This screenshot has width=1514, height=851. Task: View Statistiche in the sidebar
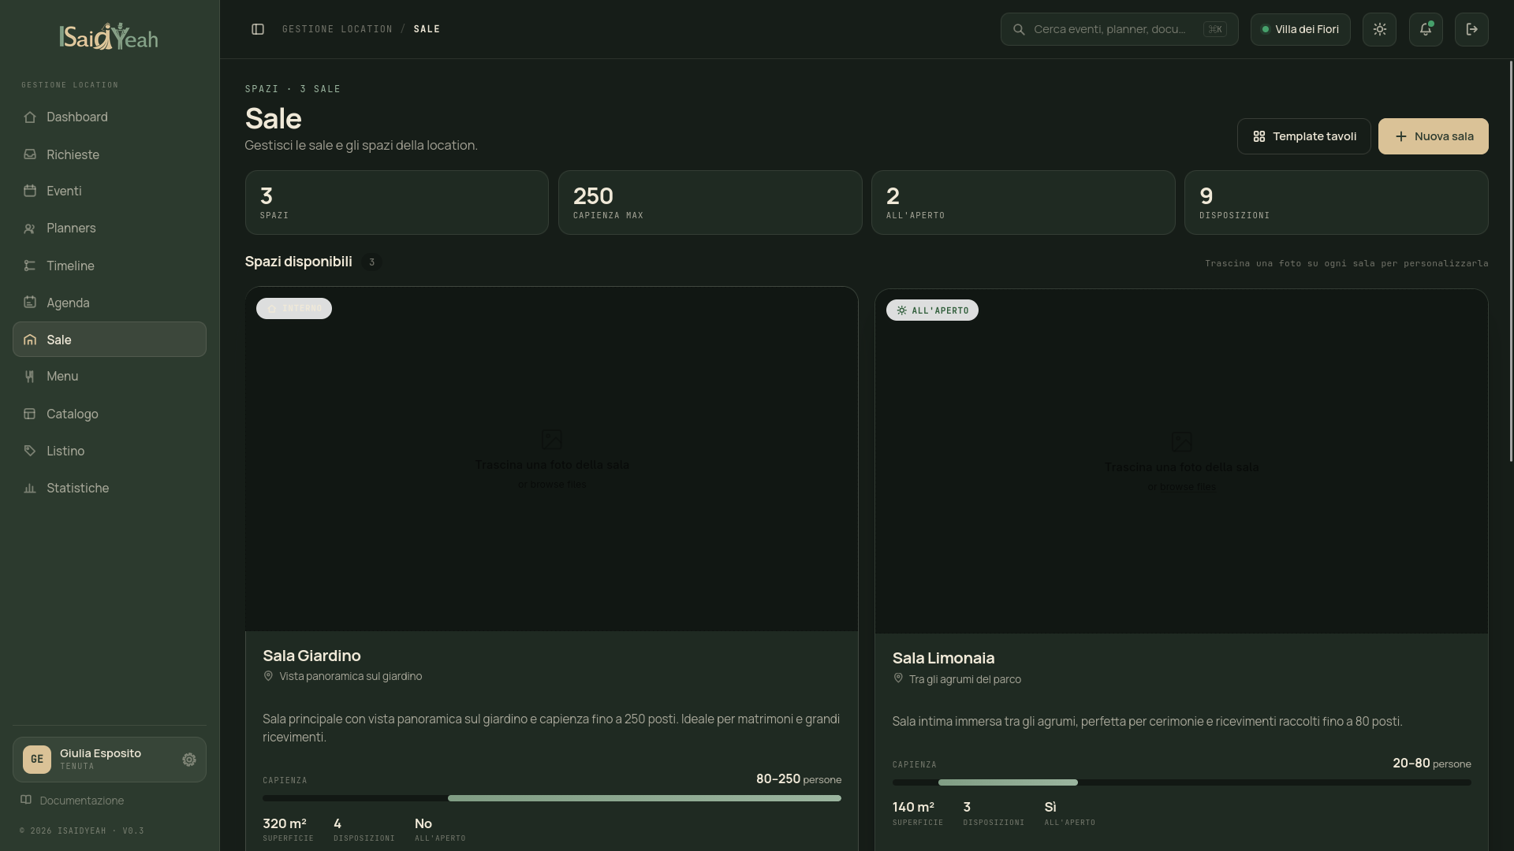(x=110, y=488)
